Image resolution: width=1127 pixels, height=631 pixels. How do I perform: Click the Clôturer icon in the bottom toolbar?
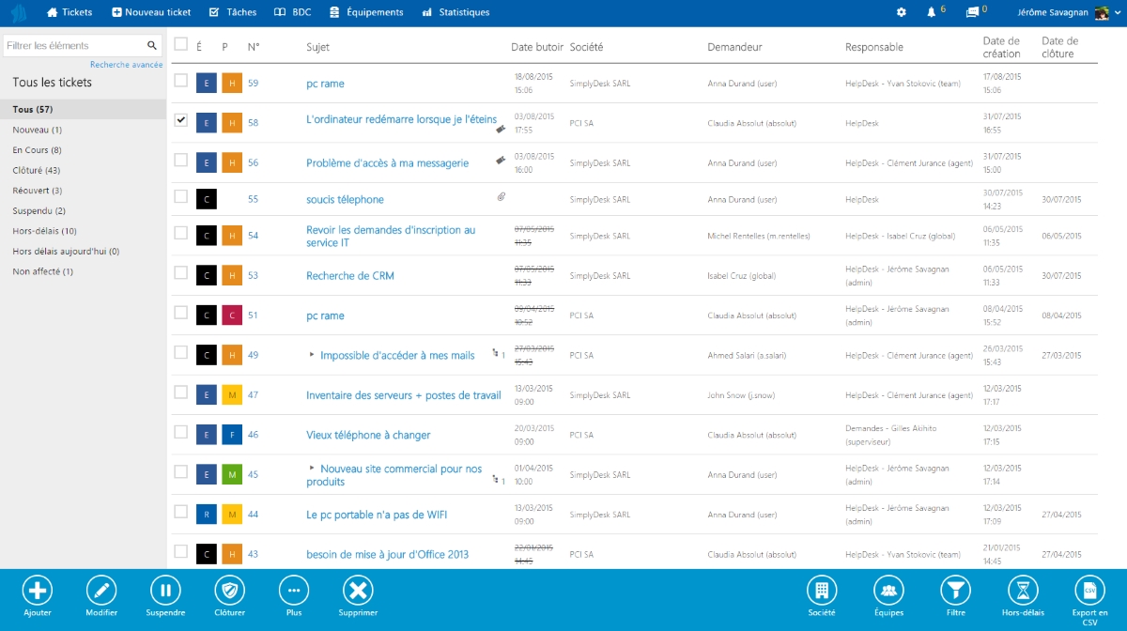tap(229, 592)
